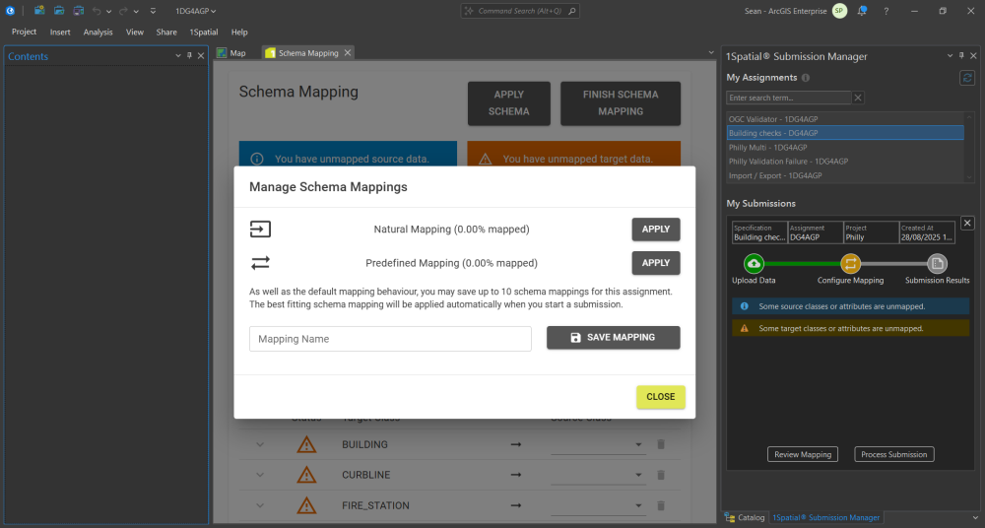This screenshot has height=528, width=985.
Task: Open view tab list dropdown chevron
Action: pos(711,53)
